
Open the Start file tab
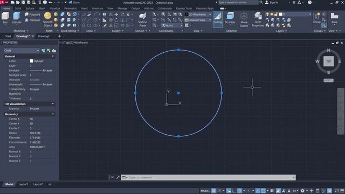(8, 36)
